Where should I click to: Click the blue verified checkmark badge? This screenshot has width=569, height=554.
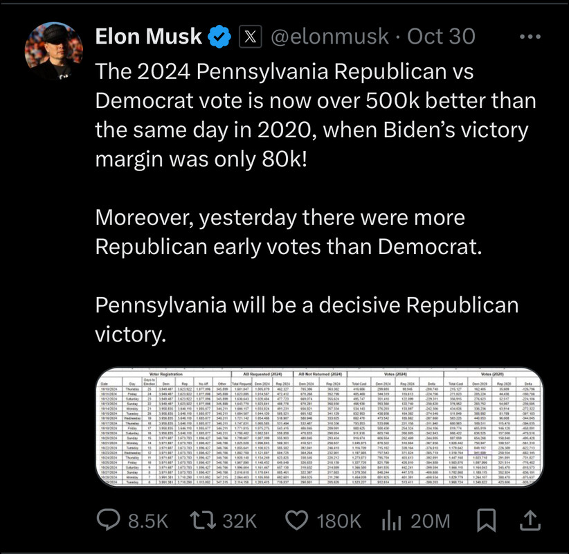pos(219,37)
